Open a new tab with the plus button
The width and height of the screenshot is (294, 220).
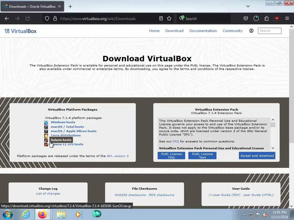(70, 7)
